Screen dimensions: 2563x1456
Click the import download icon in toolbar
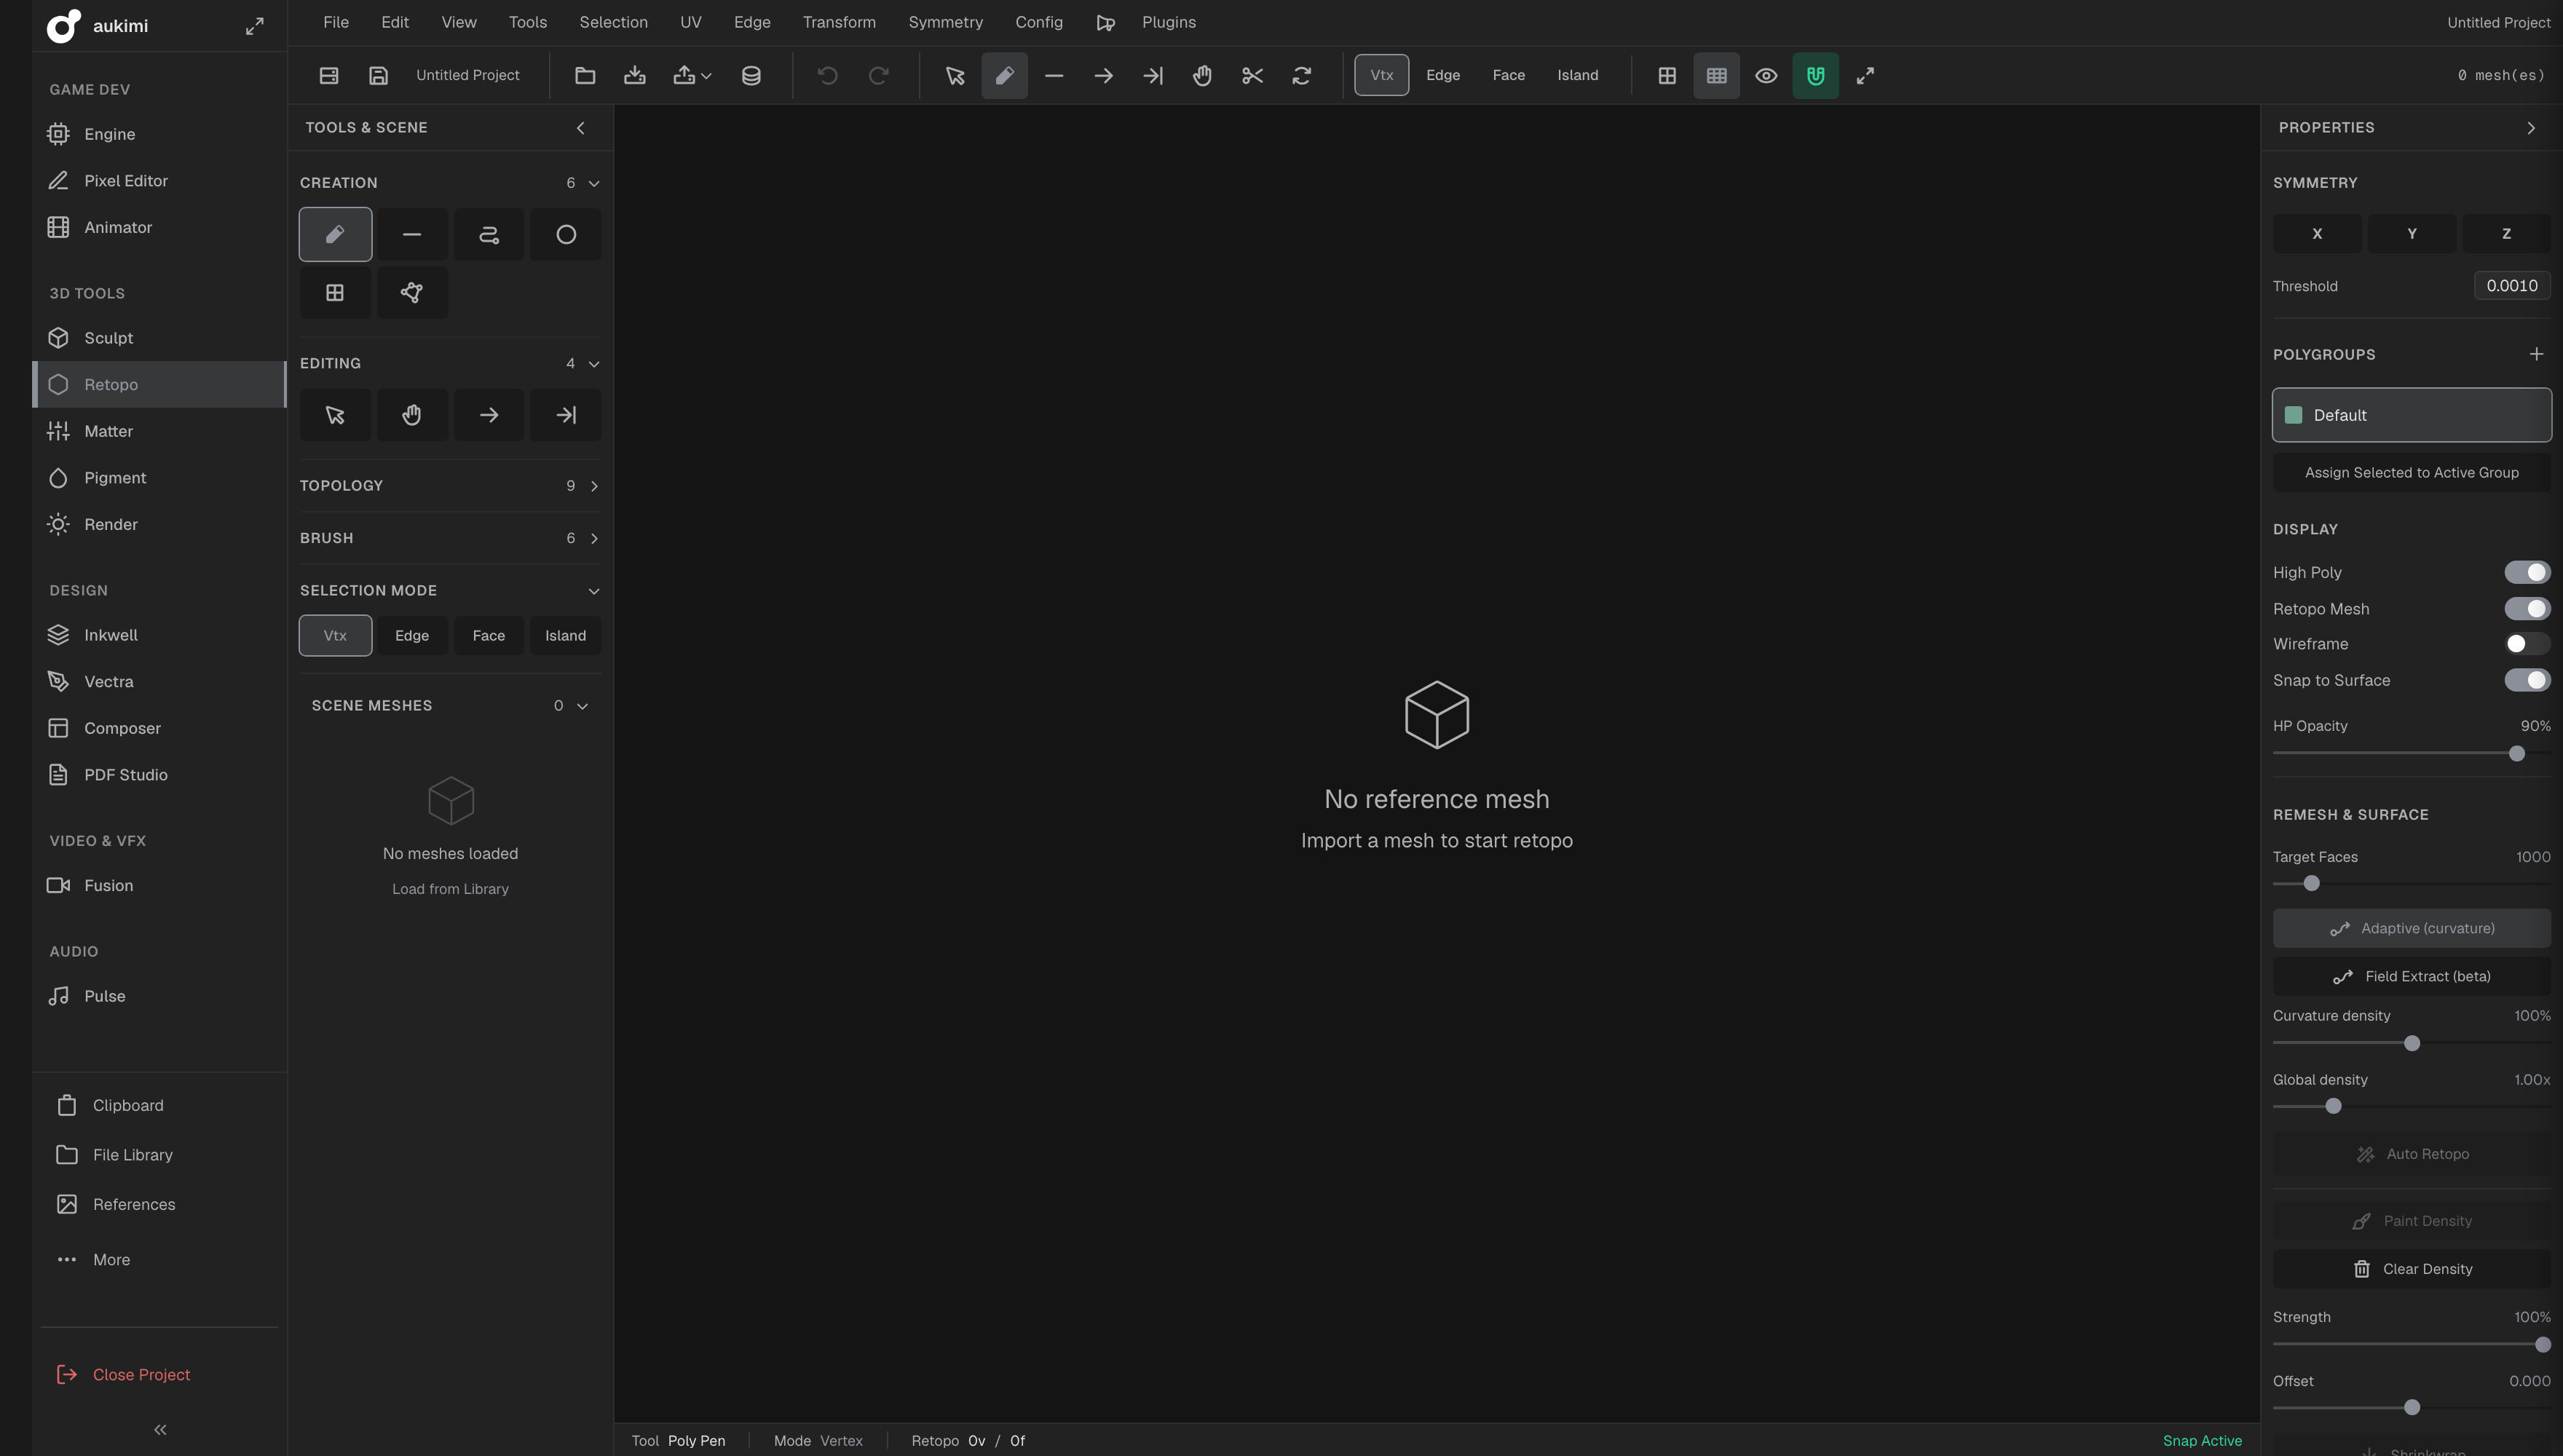coord(635,75)
